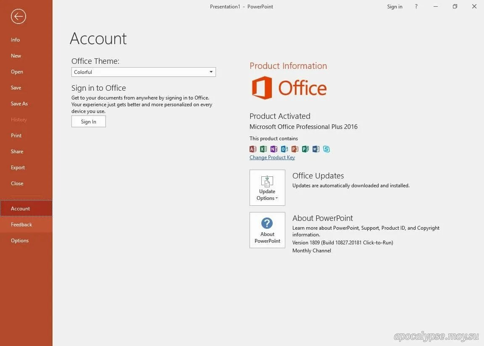This screenshot has height=346, width=484.
Task: Click the 'Monthly Channel' text
Action: tap(312, 251)
